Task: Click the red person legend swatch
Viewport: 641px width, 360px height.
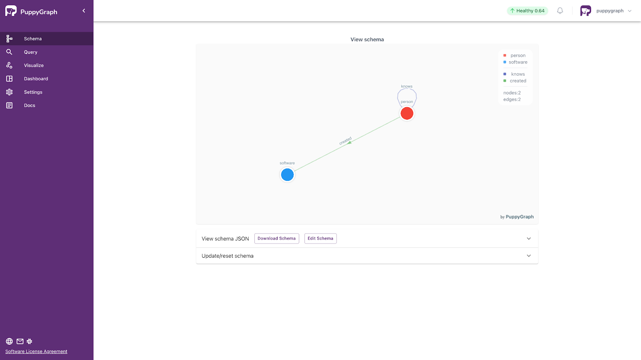Action: 505,56
